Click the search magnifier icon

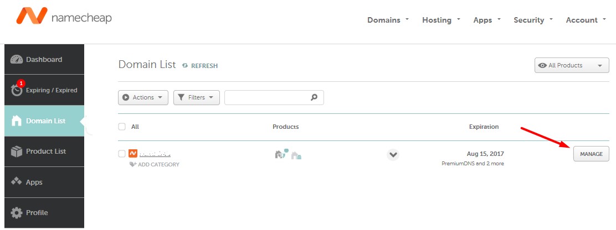(314, 97)
